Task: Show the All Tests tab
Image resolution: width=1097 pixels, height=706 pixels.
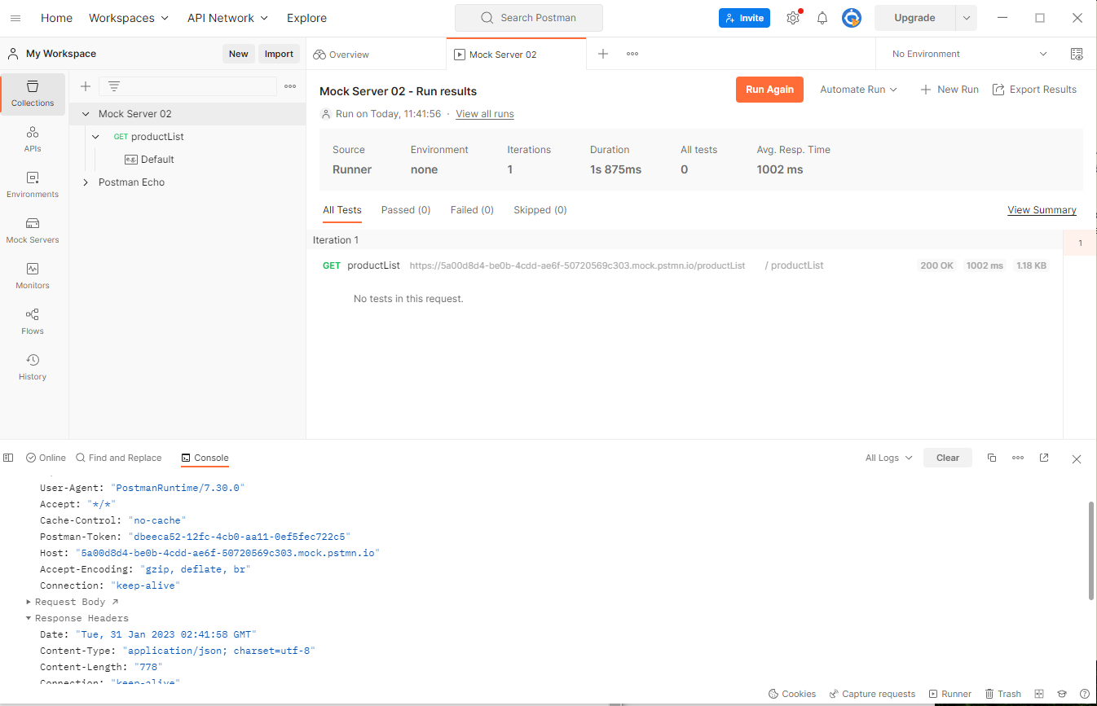Action: 342,210
